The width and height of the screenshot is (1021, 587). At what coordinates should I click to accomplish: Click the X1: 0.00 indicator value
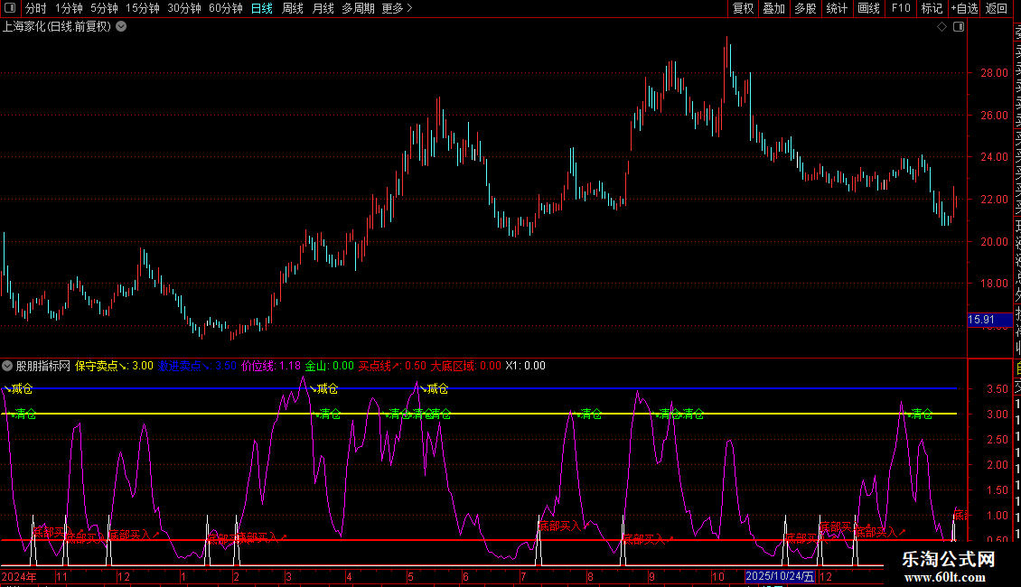pos(526,366)
